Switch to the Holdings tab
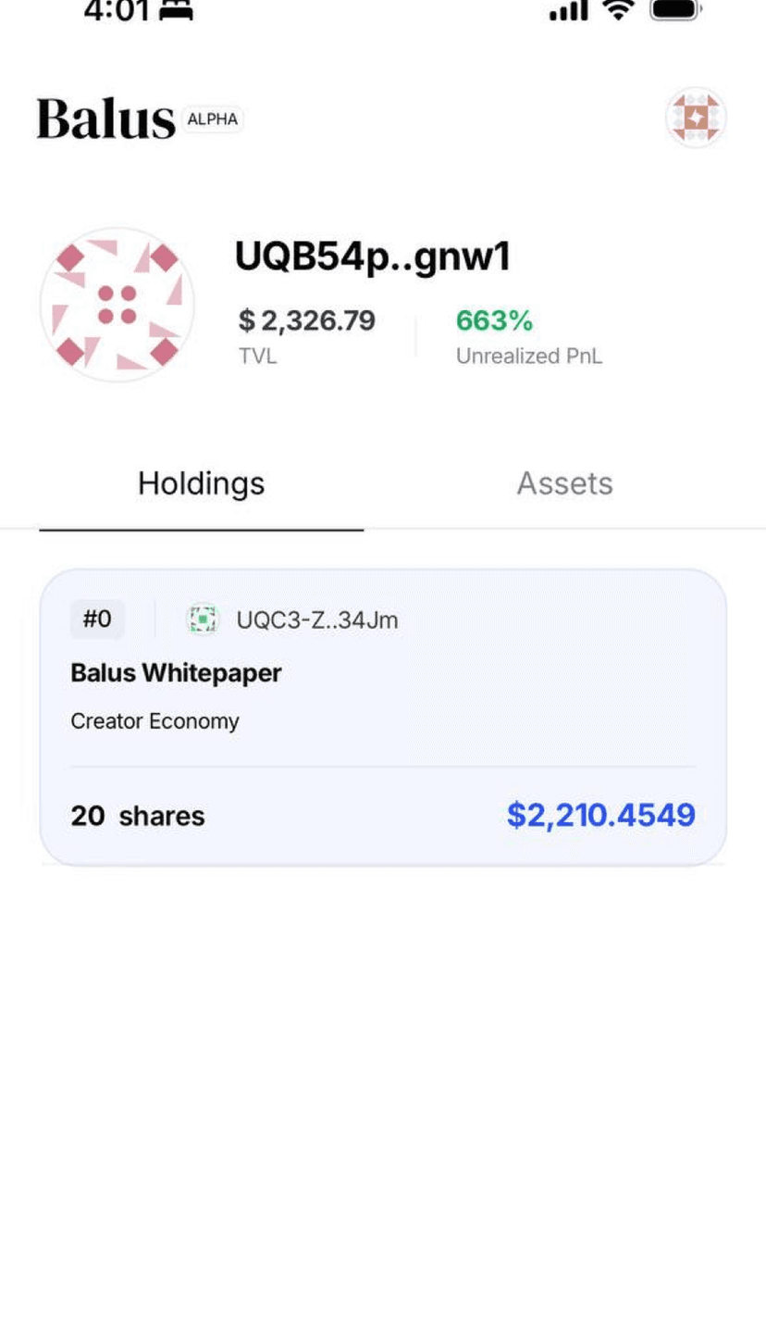 click(x=201, y=483)
